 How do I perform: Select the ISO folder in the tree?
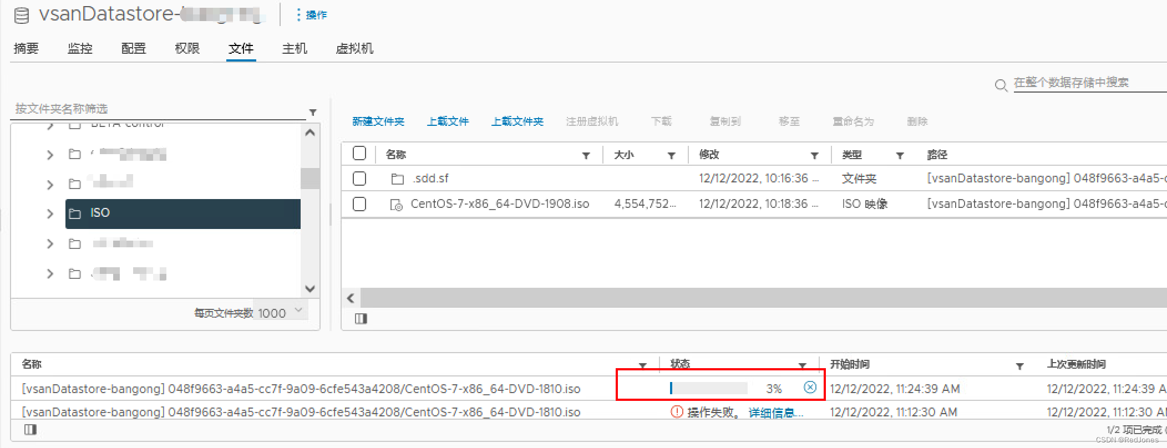[183, 213]
